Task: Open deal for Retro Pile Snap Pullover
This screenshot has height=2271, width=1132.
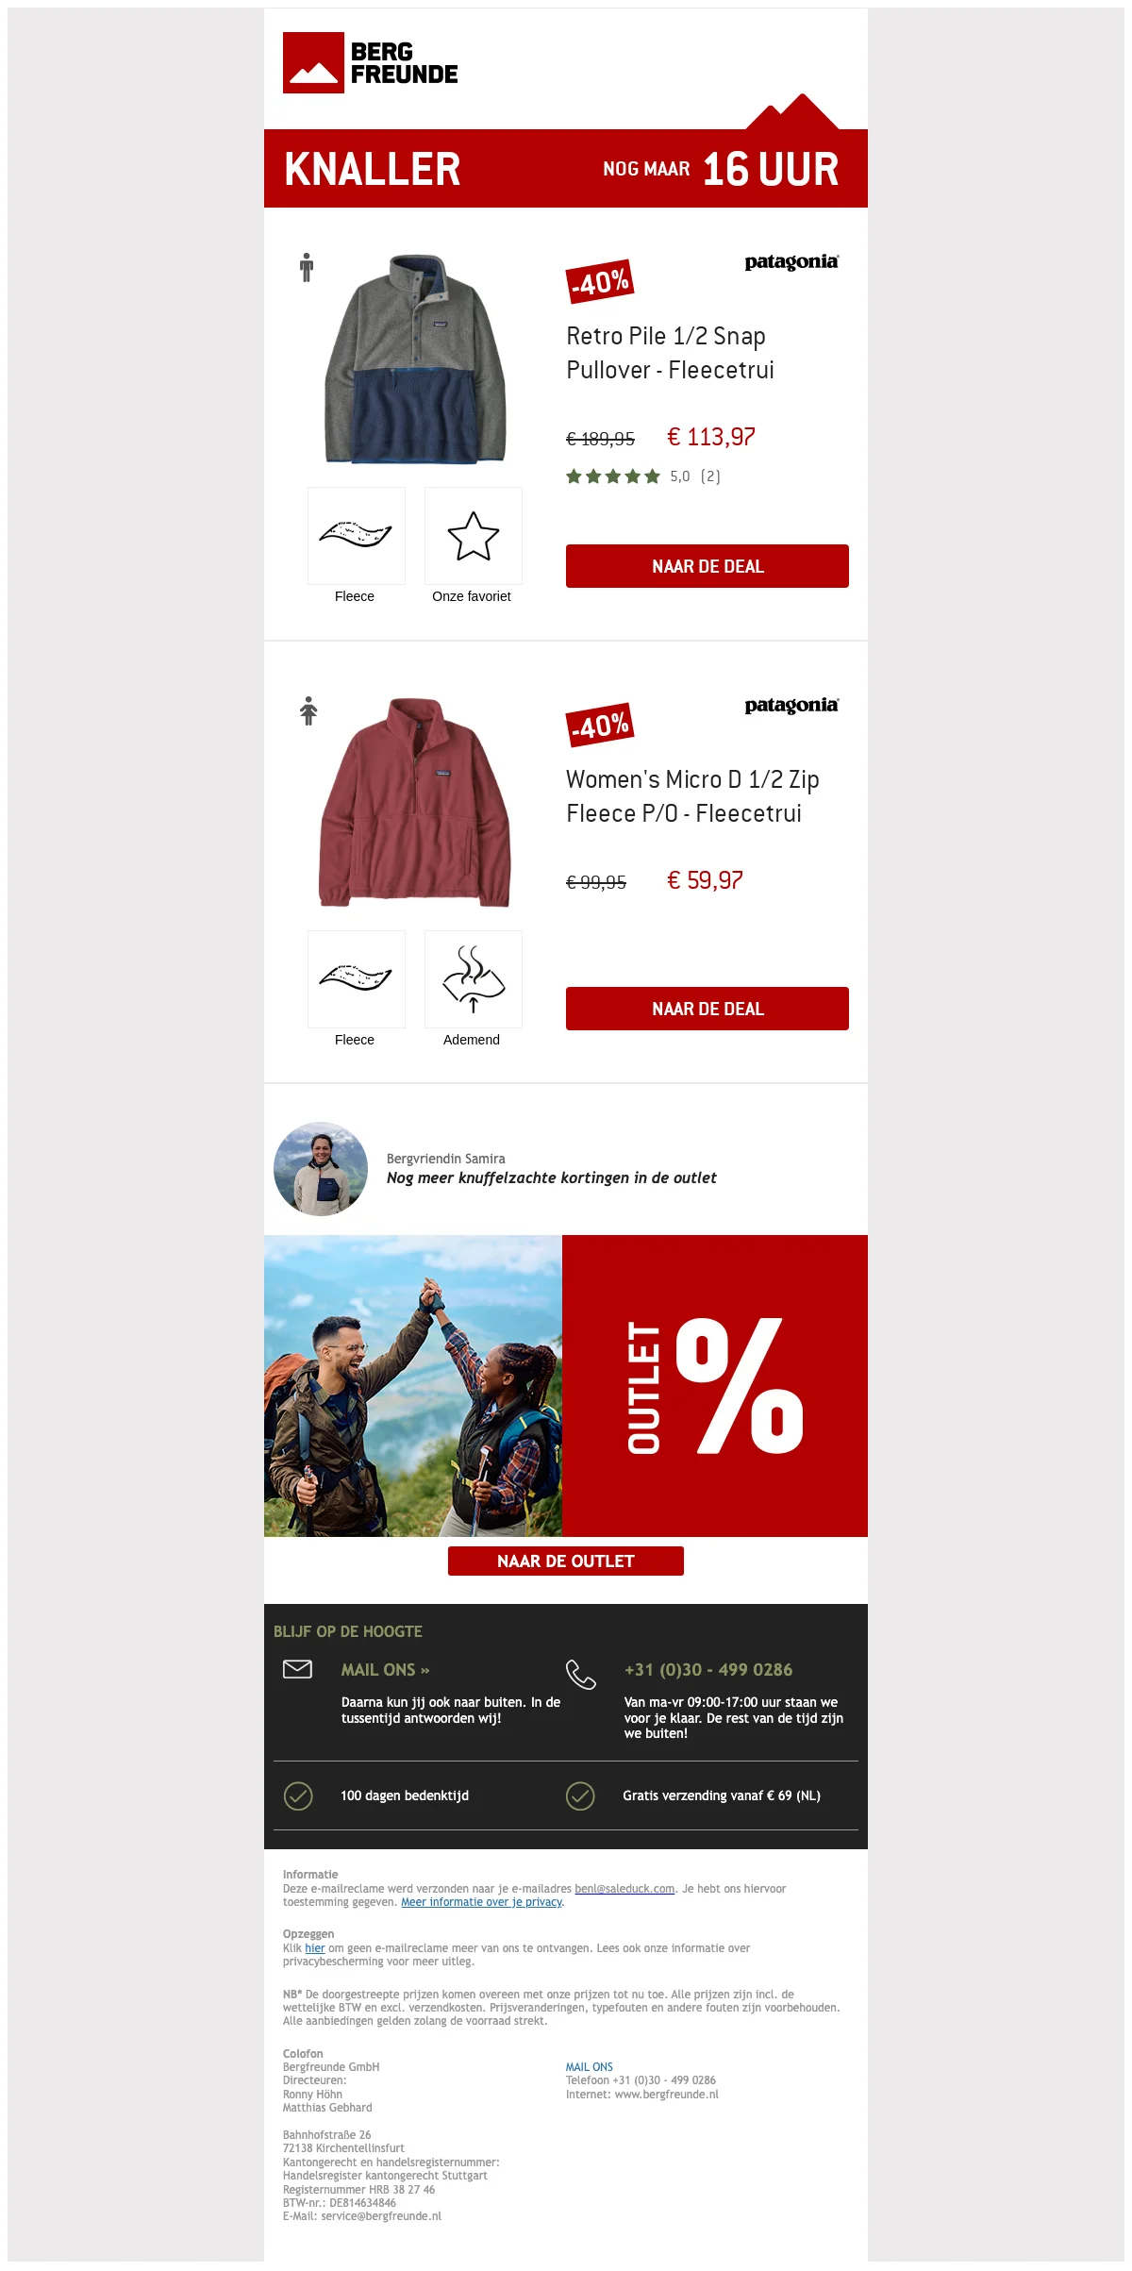Action: [x=707, y=566]
